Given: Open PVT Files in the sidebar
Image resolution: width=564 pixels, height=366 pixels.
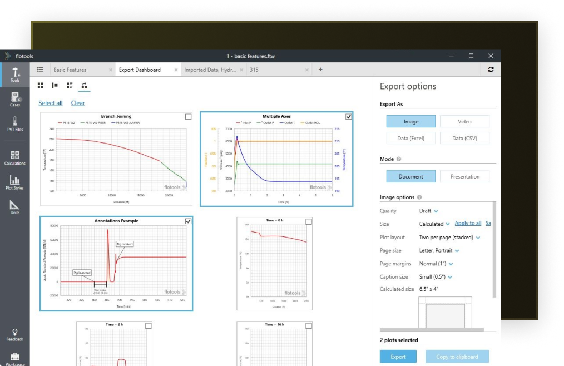Looking at the screenshot, I should [x=15, y=124].
